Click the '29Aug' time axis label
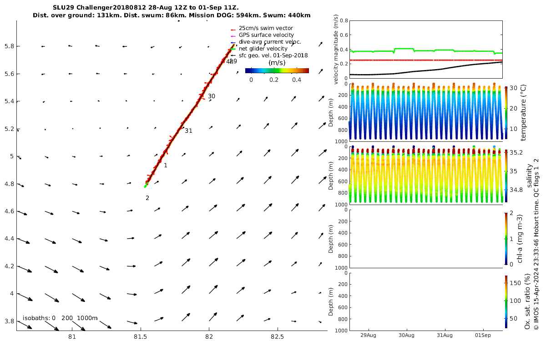Viewport: 546px width, 341px height. point(368,335)
